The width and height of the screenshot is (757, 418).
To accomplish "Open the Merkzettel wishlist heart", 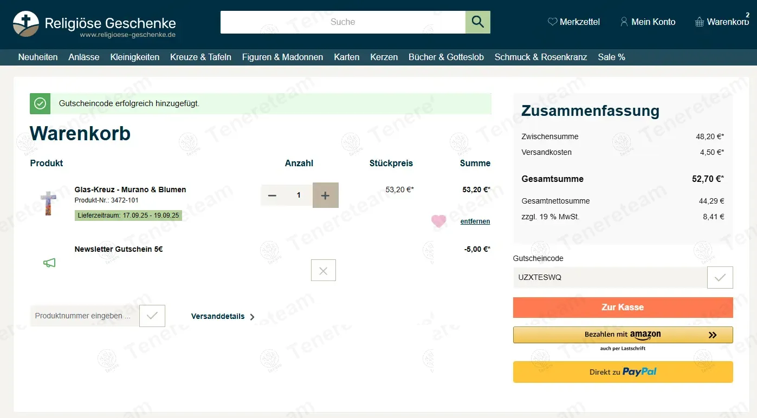I will click(x=574, y=22).
